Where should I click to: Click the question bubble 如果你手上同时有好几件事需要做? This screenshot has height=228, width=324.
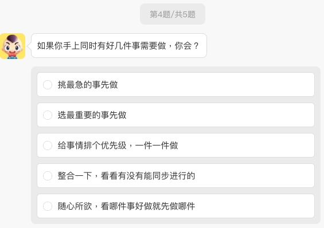119,46
